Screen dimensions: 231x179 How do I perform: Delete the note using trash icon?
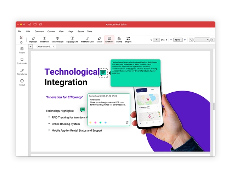127,122
